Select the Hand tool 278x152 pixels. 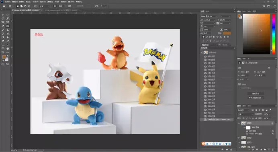8,49
